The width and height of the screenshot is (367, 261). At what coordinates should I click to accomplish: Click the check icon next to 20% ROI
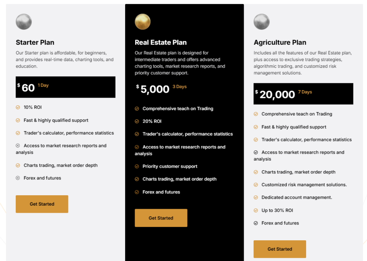(x=137, y=122)
